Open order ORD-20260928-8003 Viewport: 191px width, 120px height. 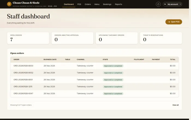pos(23,66)
